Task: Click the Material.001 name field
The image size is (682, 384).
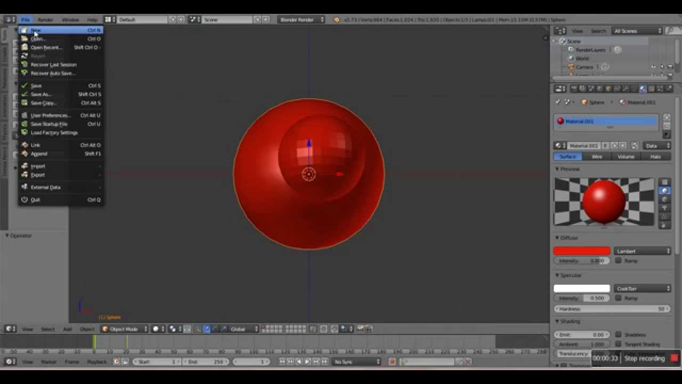Action: tap(584, 146)
